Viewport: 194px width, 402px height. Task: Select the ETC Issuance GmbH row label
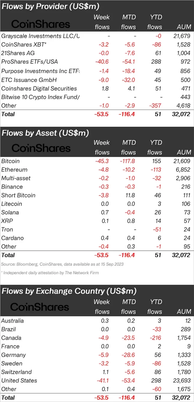click(29, 80)
